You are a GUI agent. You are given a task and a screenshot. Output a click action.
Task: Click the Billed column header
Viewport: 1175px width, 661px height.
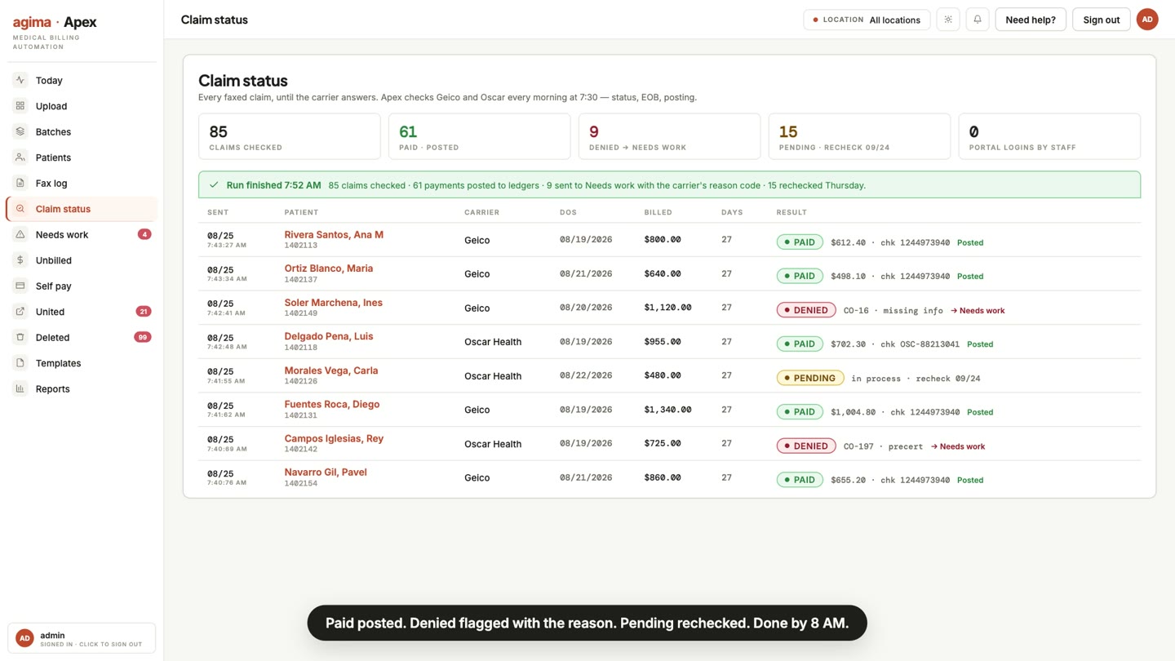(658, 212)
